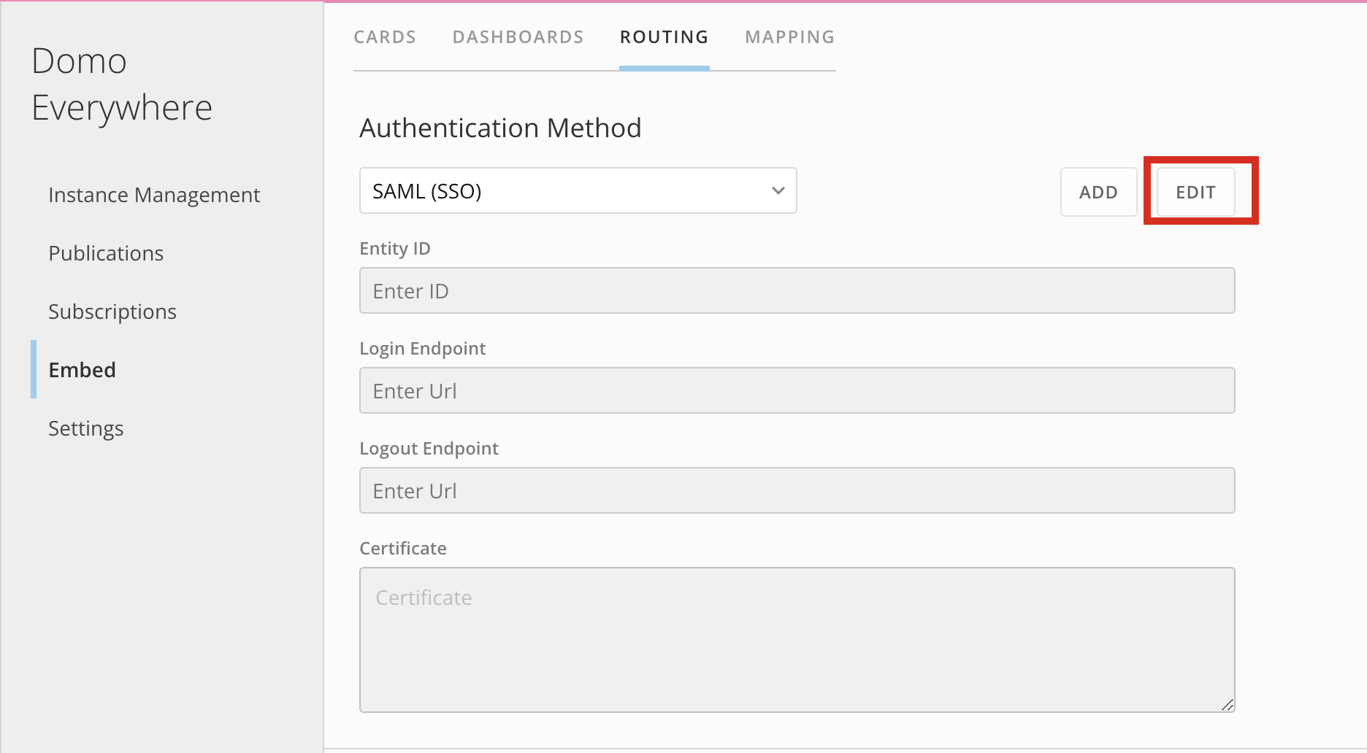
Task: Focus the Entity ID input field
Action: click(797, 290)
